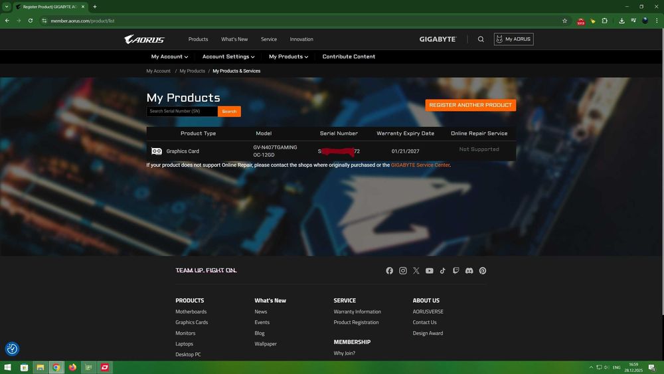Click model GV-N407TGAMING OC-12GD cell
The image size is (664, 374).
276,151
